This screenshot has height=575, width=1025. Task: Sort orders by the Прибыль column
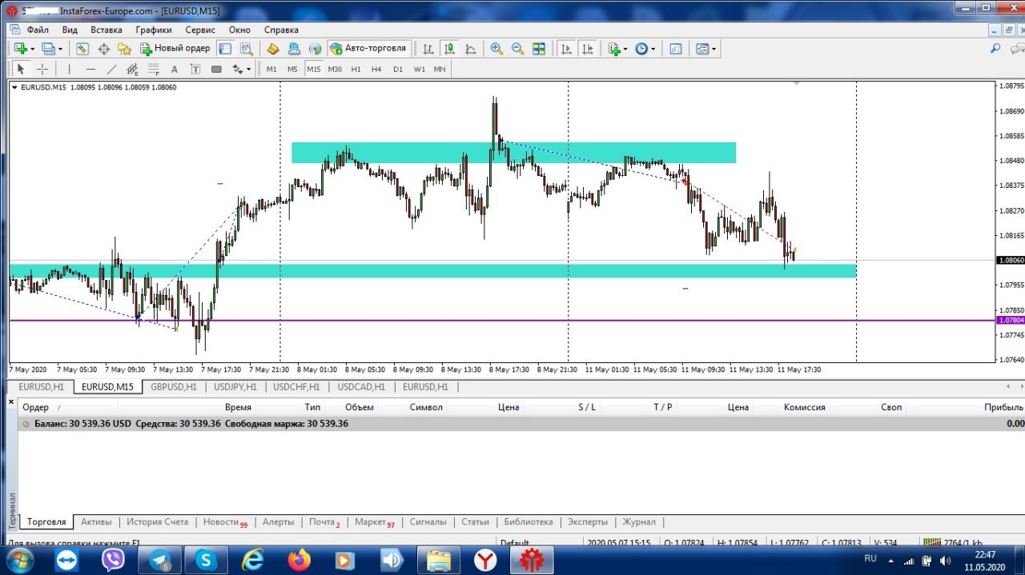point(1004,407)
